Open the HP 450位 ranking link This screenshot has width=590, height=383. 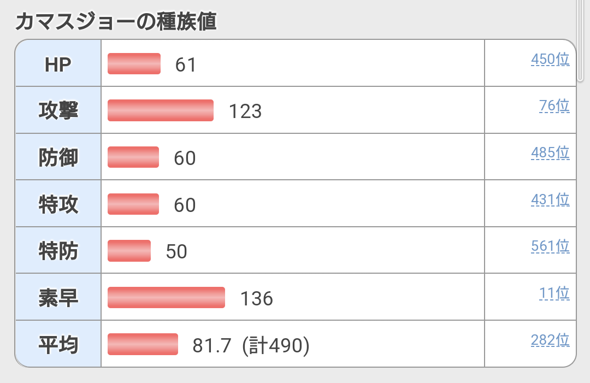click(550, 60)
